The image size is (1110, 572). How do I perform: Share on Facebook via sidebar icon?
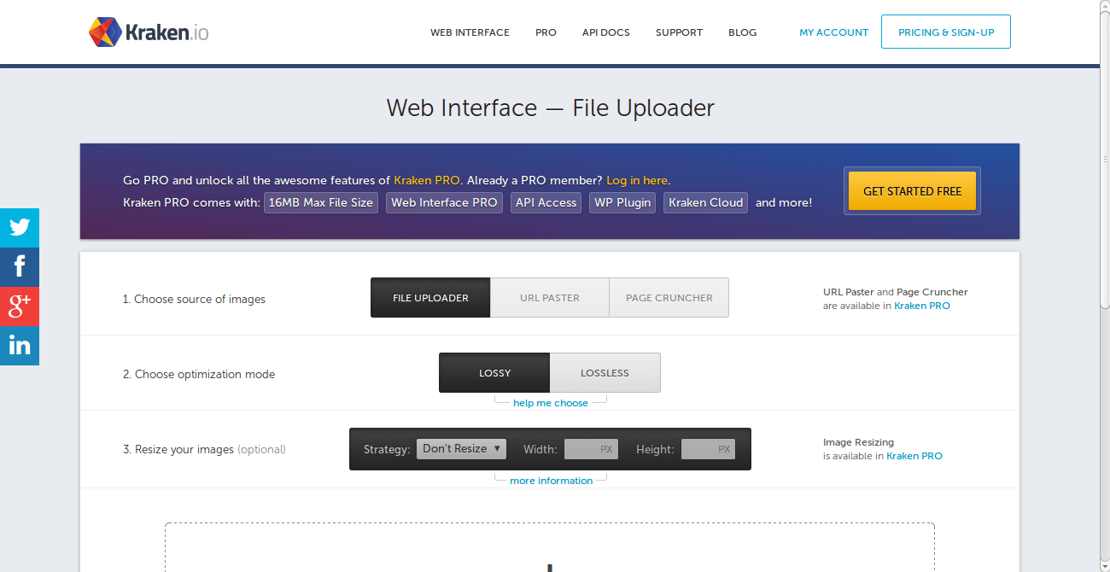pos(20,267)
